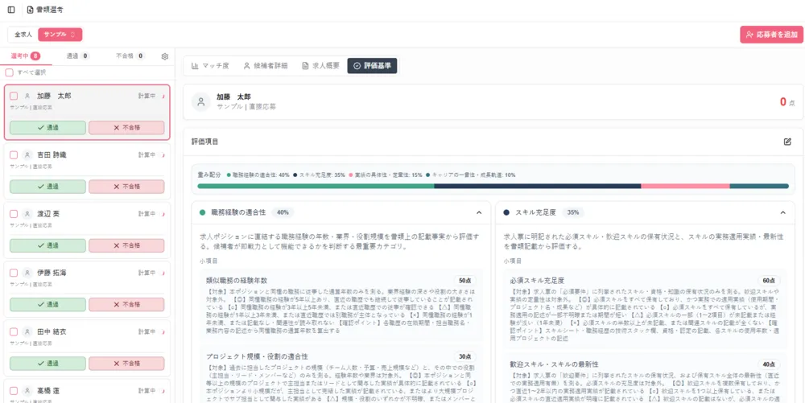Click the avatar icon next to 高橋 蓮
The width and height of the screenshot is (805, 403).
pyautogui.click(x=27, y=391)
